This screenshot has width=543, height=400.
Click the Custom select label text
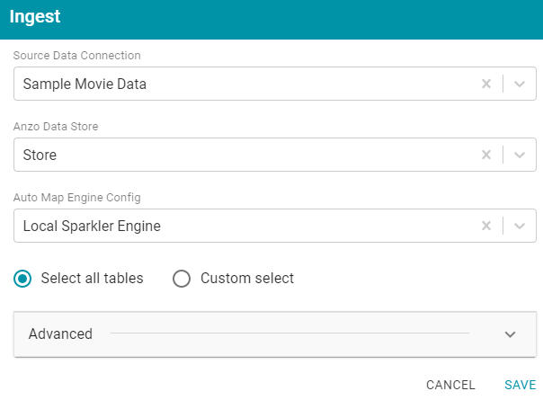(247, 279)
